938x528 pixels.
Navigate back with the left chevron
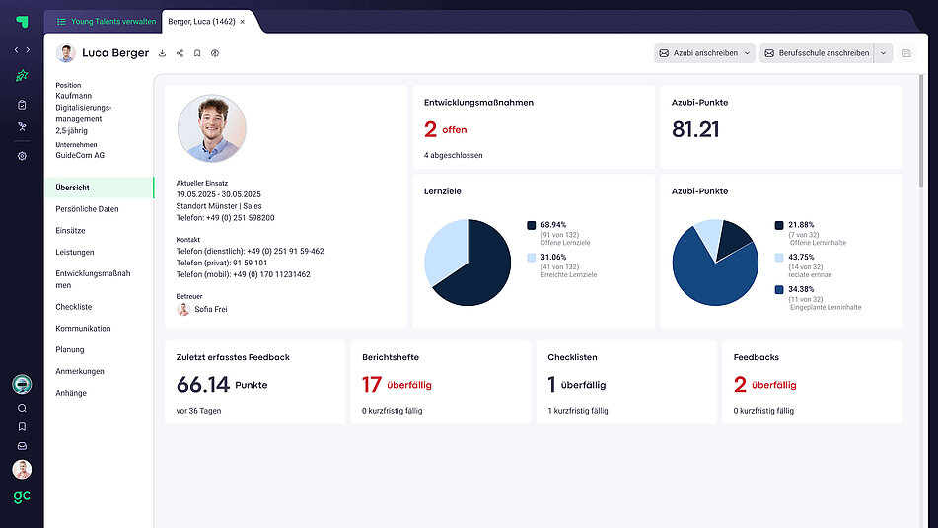[16, 49]
